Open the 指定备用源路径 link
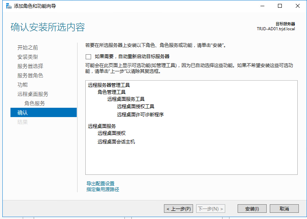 tap(103, 190)
